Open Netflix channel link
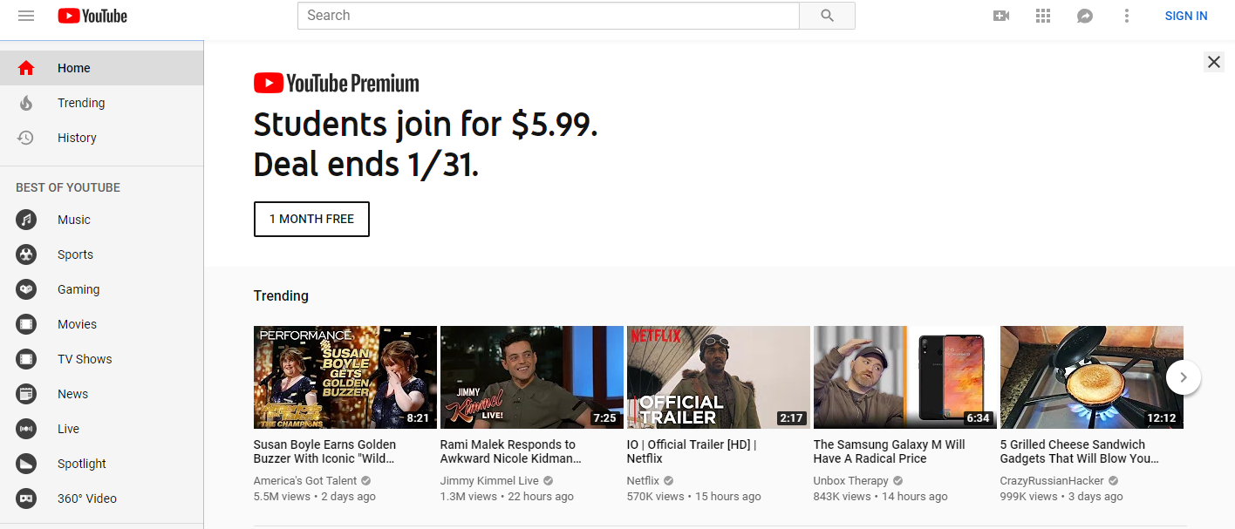Viewport: 1235px width, 529px height. click(x=643, y=481)
